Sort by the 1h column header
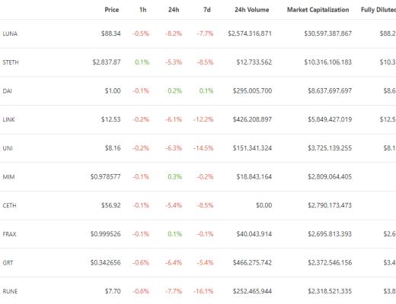Screen dimensions: 396x304 [x=143, y=10]
